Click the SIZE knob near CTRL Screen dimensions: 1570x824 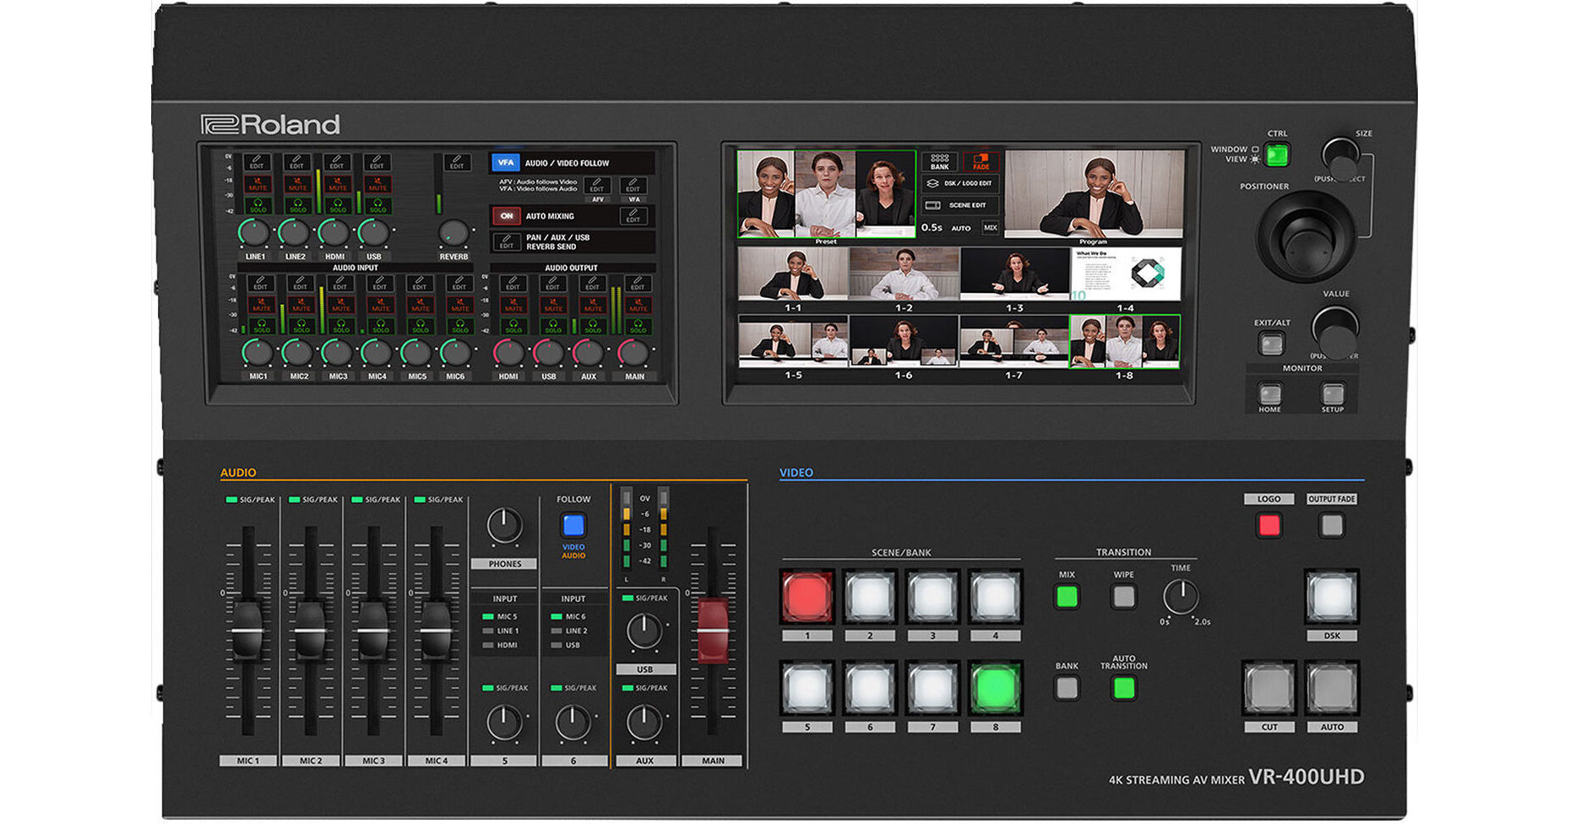tap(1341, 158)
